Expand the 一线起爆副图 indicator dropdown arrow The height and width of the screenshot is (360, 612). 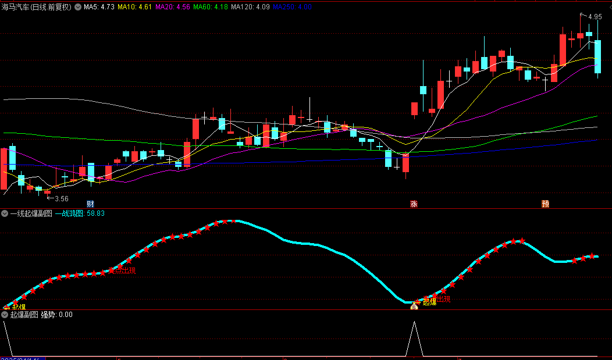point(5,213)
